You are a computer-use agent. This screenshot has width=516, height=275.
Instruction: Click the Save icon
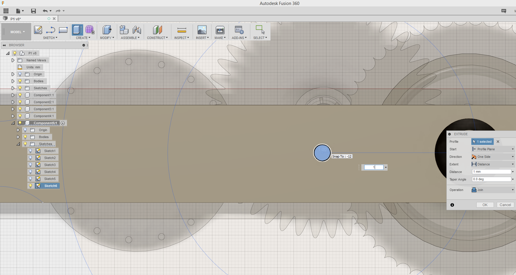tap(33, 11)
